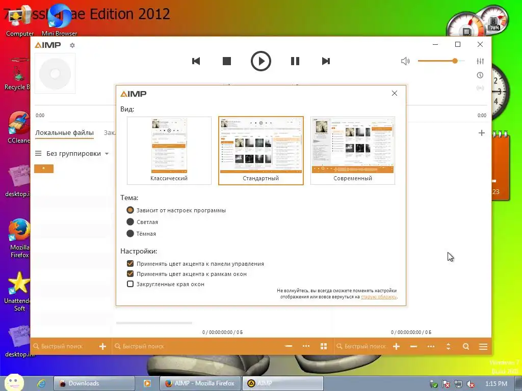Remove files with the minus beside the right search field

point(413,346)
